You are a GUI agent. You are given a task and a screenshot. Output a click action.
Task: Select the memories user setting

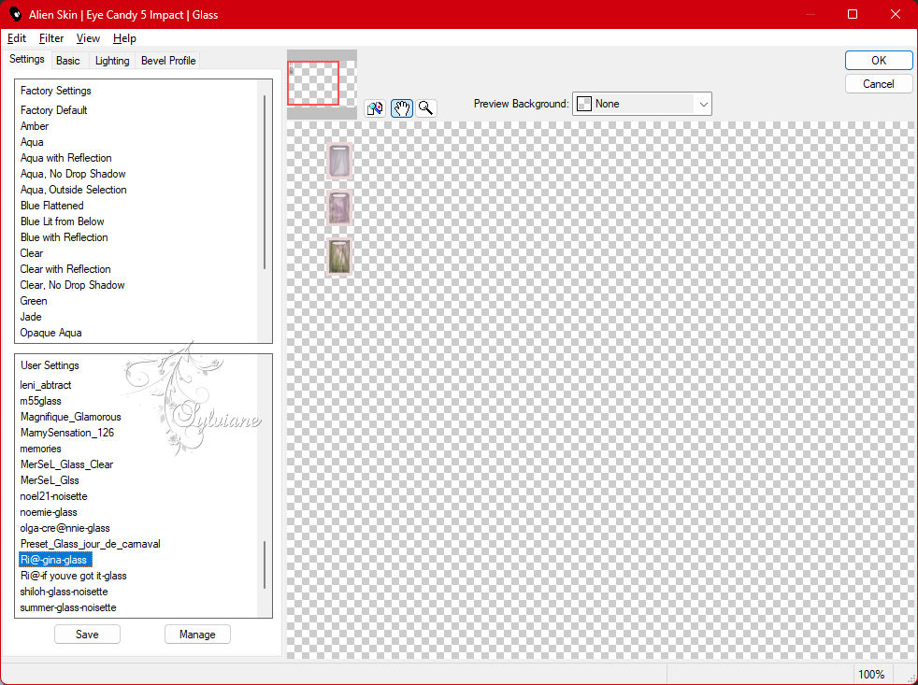click(x=40, y=449)
